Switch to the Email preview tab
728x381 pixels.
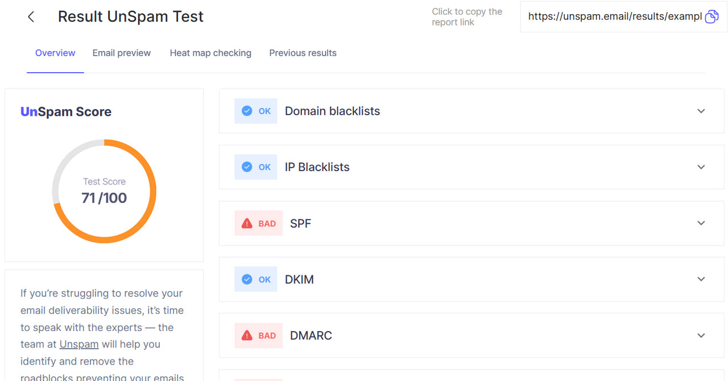[x=122, y=53]
